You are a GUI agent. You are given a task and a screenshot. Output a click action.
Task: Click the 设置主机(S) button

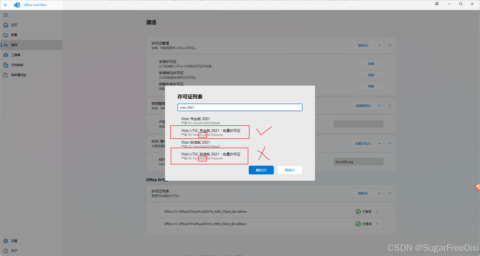pos(363,144)
